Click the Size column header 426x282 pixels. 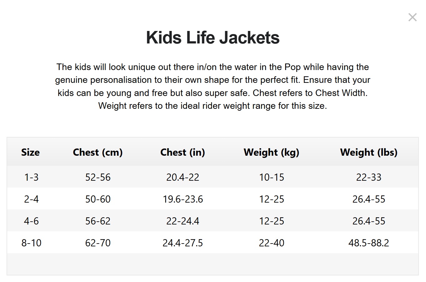30,152
